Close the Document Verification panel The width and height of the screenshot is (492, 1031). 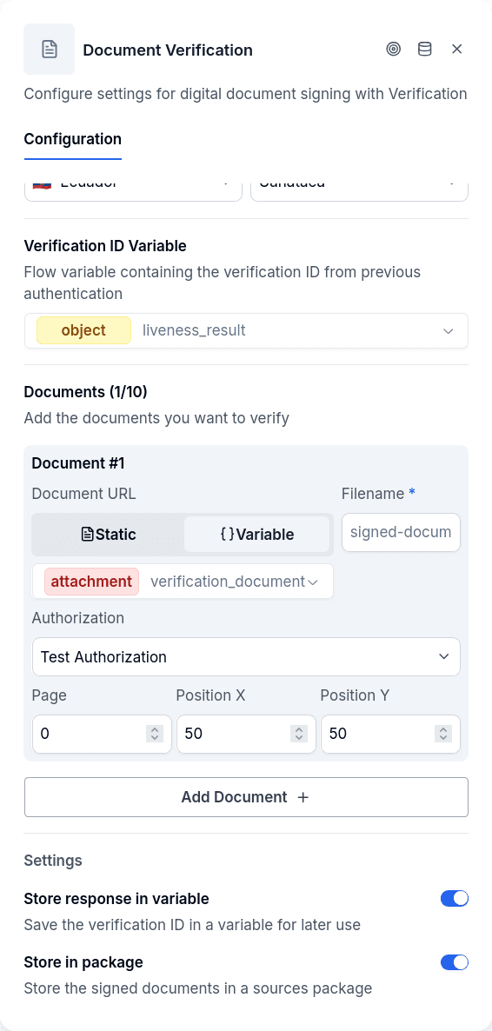pos(457,50)
